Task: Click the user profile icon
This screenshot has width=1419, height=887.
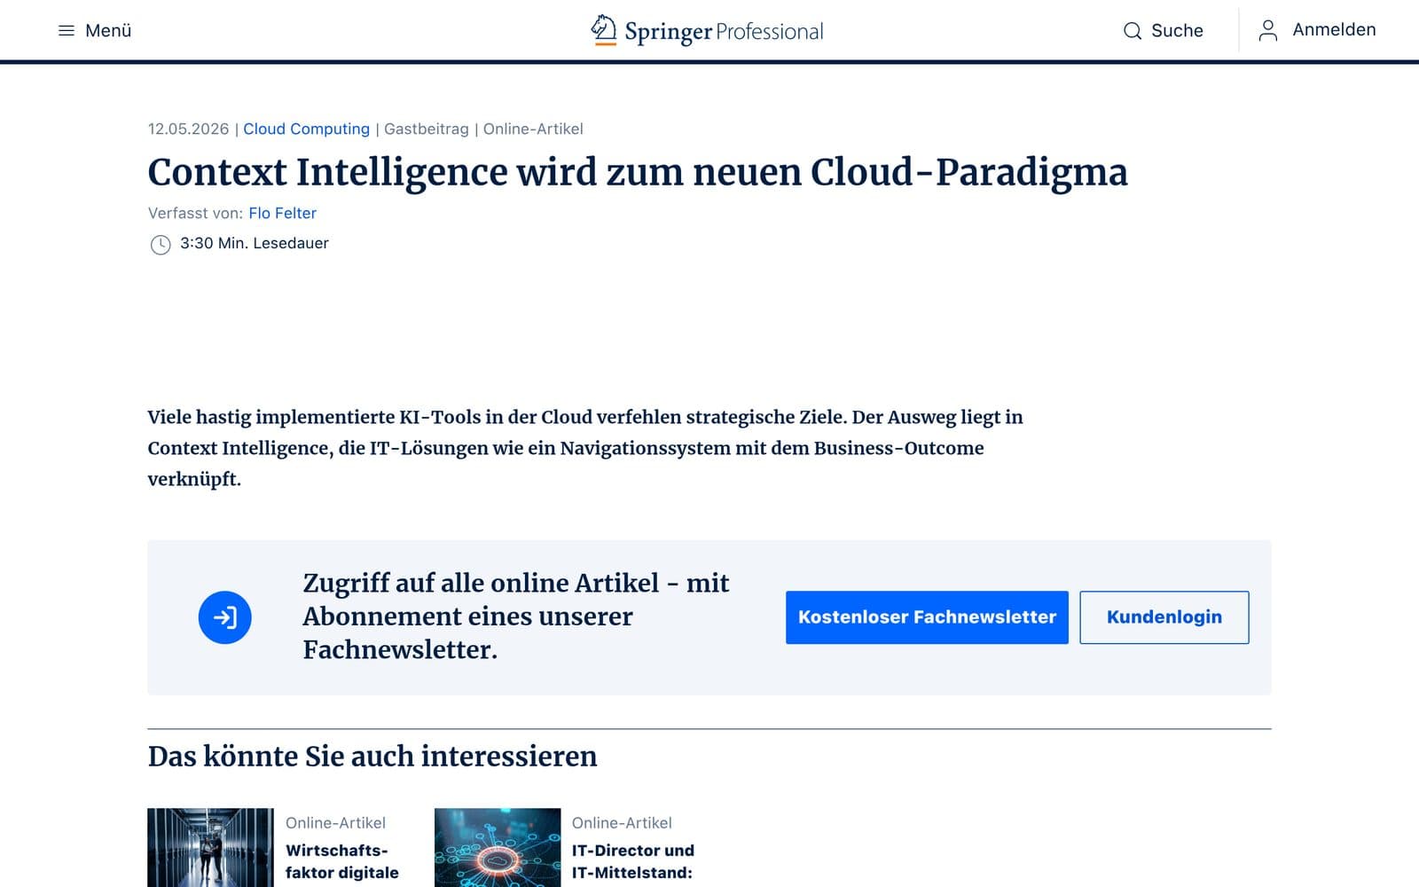Action: coord(1268,30)
